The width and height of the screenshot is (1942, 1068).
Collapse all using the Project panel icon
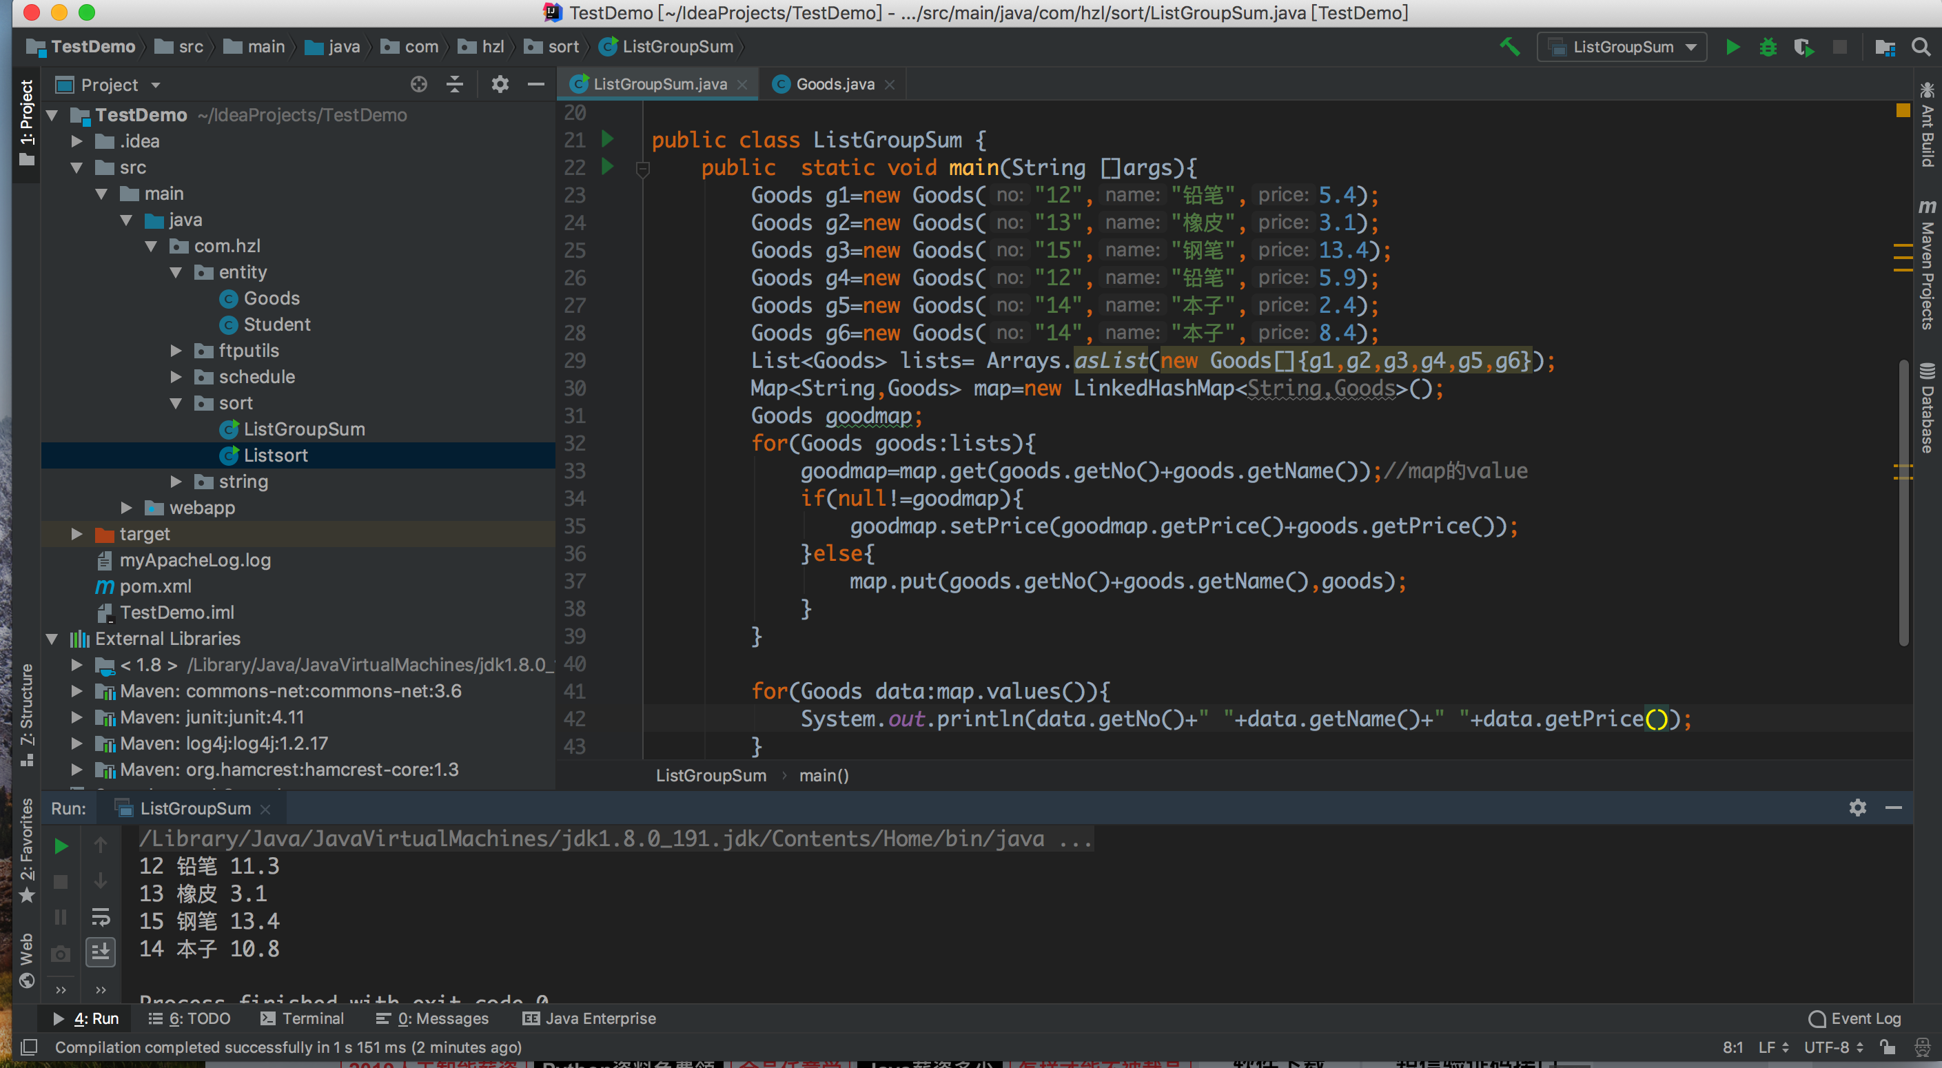[x=455, y=85]
